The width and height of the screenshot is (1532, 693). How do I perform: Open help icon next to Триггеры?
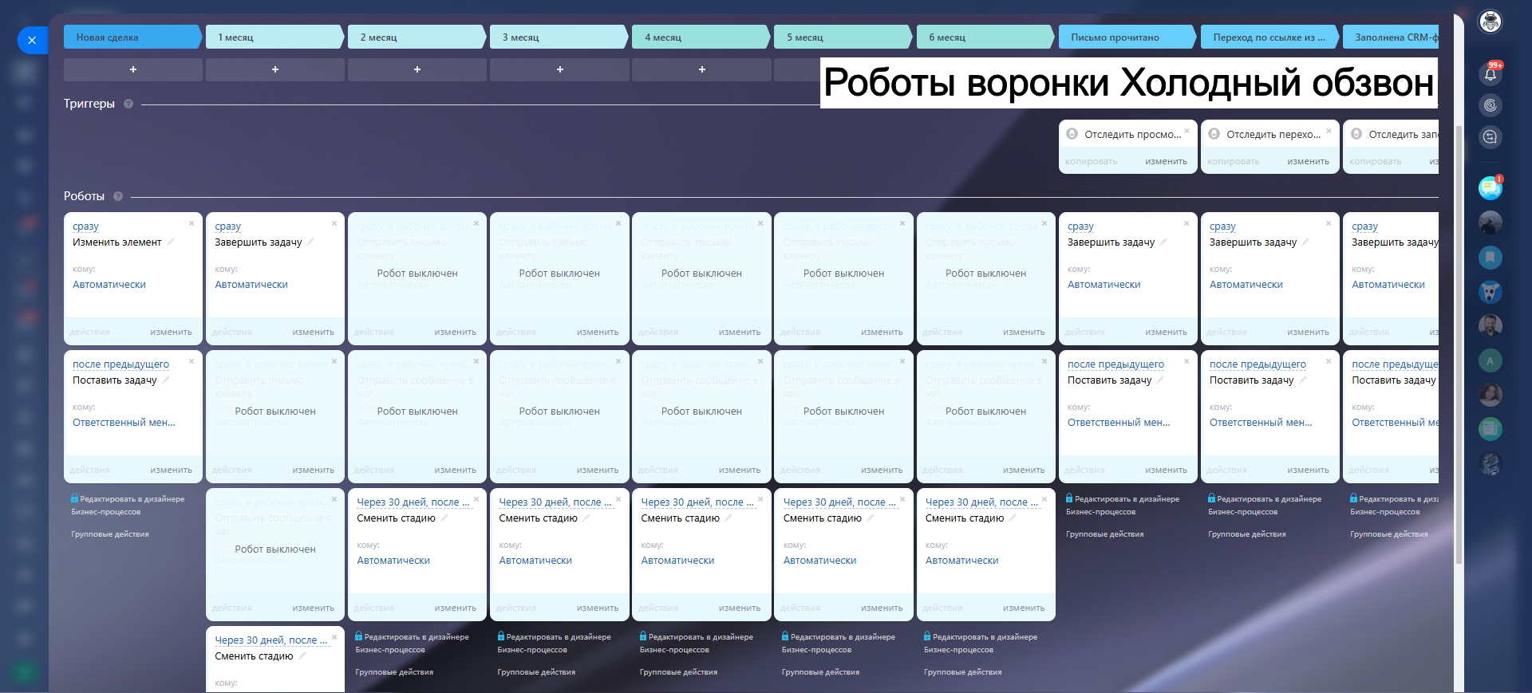128,104
